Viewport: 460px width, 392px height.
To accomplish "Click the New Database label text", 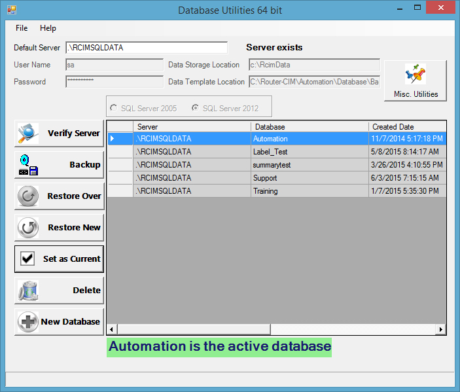I will 71,321.
